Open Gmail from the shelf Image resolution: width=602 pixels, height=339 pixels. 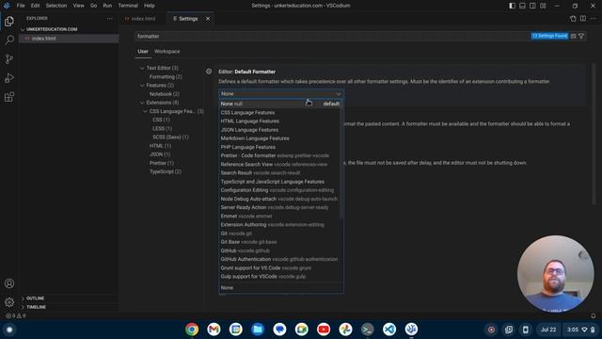(x=214, y=330)
